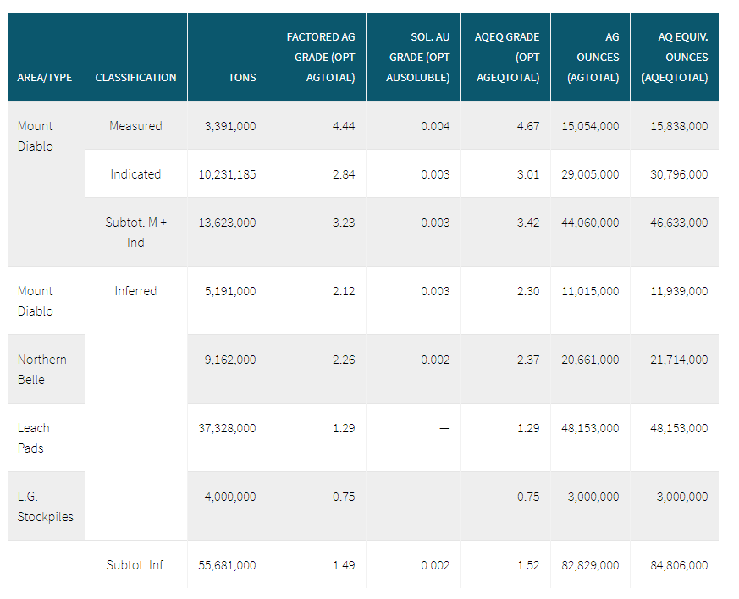Select the Inferred classification cell
Image resolution: width=739 pixels, height=599 pixels.
point(135,291)
